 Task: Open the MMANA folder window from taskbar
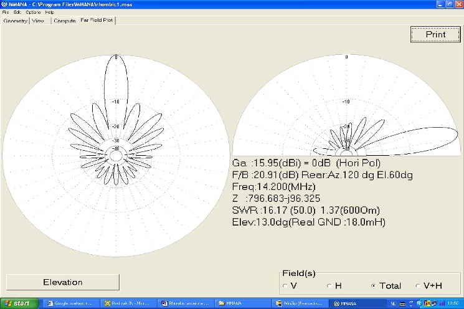click(x=243, y=303)
